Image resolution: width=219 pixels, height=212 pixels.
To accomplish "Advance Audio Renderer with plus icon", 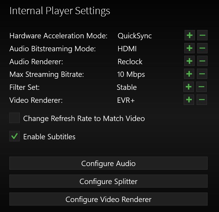I will [190, 61].
